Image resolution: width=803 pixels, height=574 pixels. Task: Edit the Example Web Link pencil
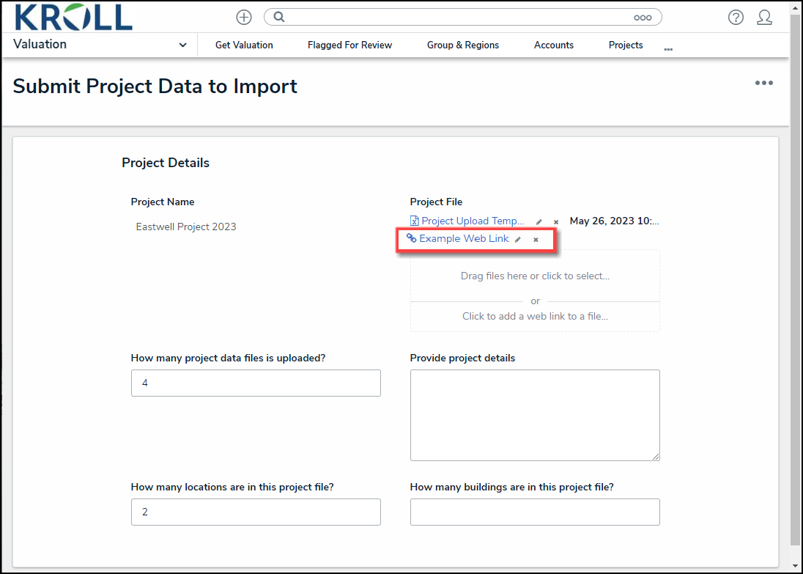click(518, 239)
